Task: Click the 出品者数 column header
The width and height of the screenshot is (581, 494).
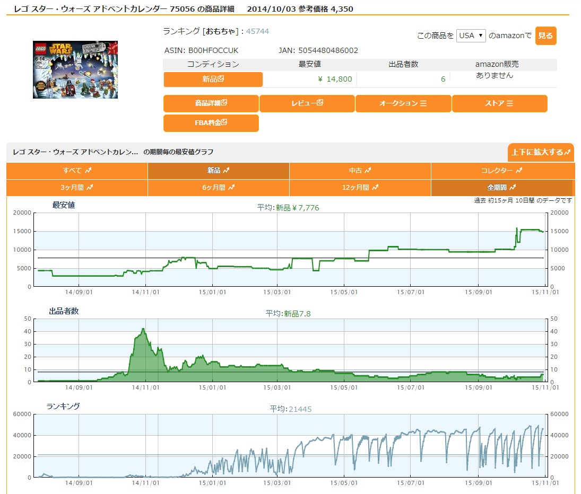Action: 403,64
